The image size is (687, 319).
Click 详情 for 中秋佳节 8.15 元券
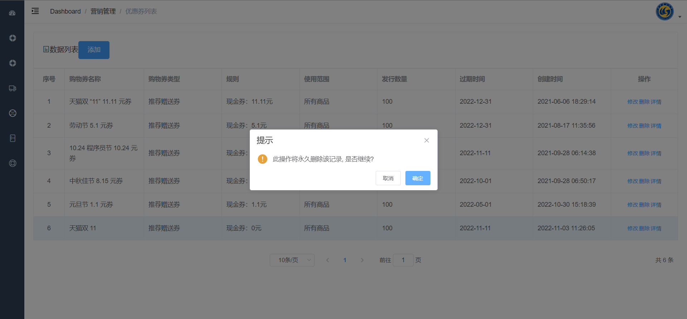pyautogui.click(x=656, y=181)
